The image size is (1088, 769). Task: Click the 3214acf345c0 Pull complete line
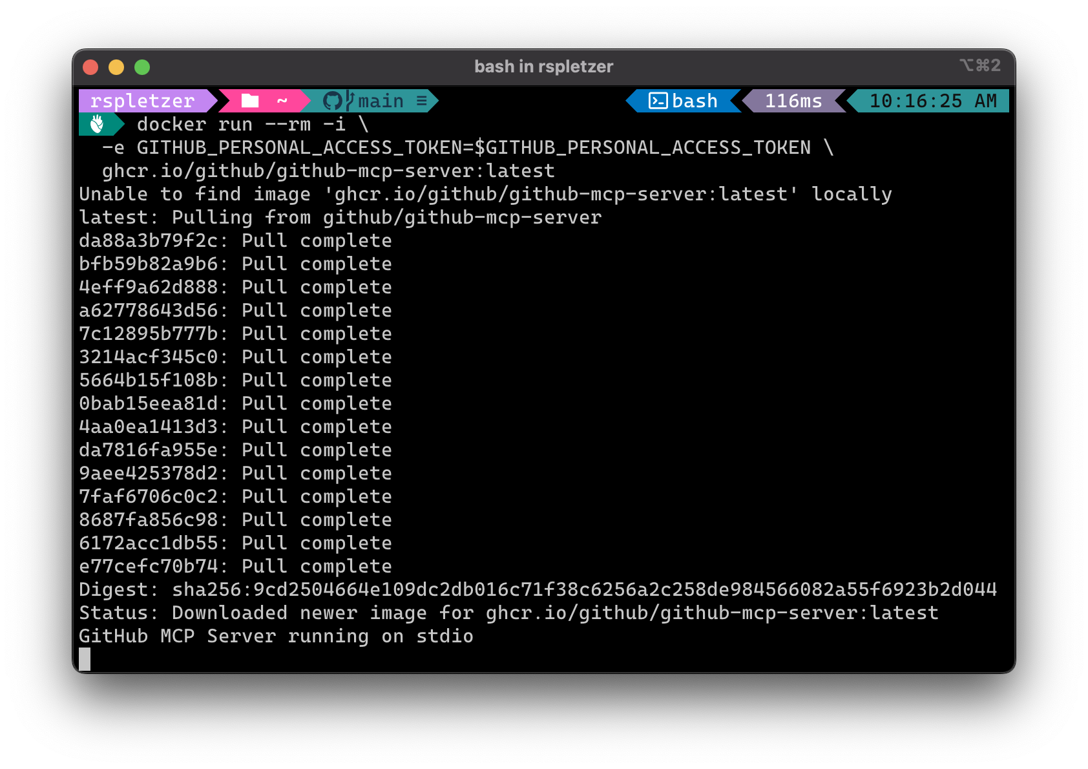click(x=235, y=357)
